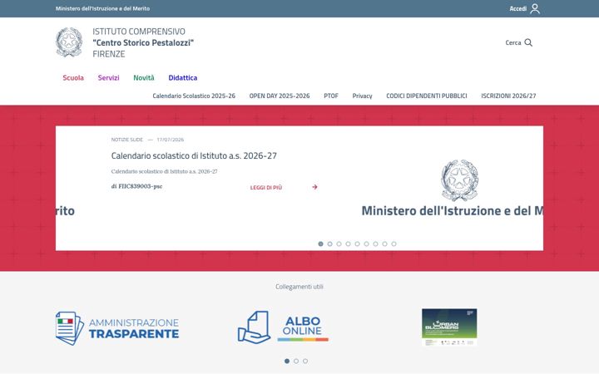Click the Ministero emblem inside the slide
Image resolution: width=599 pixels, height=374 pixels.
click(459, 180)
